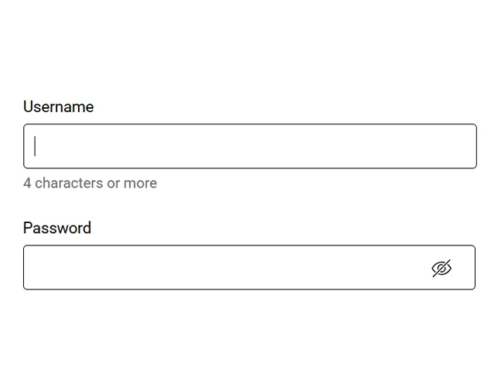The width and height of the screenshot is (501, 386).
Task: Unhide the password with the eye-slash button
Action: pyautogui.click(x=441, y=268)
